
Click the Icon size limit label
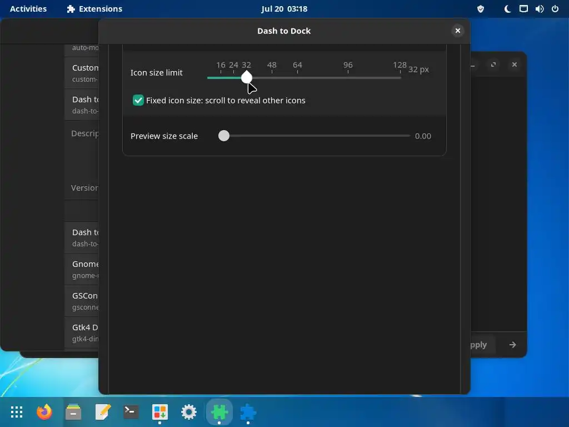tap(156, 73)
